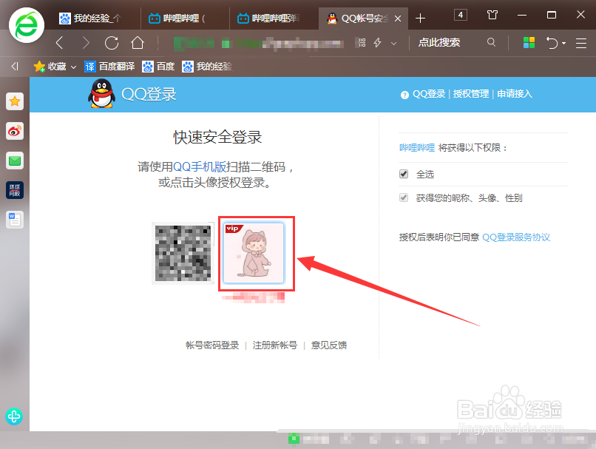
Task: Click the search magnifier icon
Action: click(x=491, y=42)
